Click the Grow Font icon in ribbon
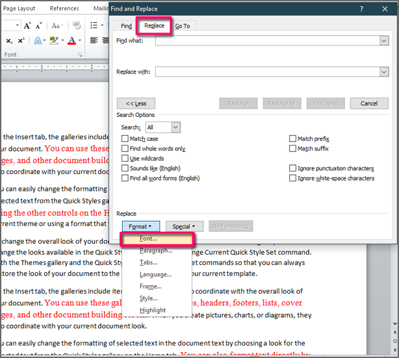This screenshot has width=399, height=358. 27,25
